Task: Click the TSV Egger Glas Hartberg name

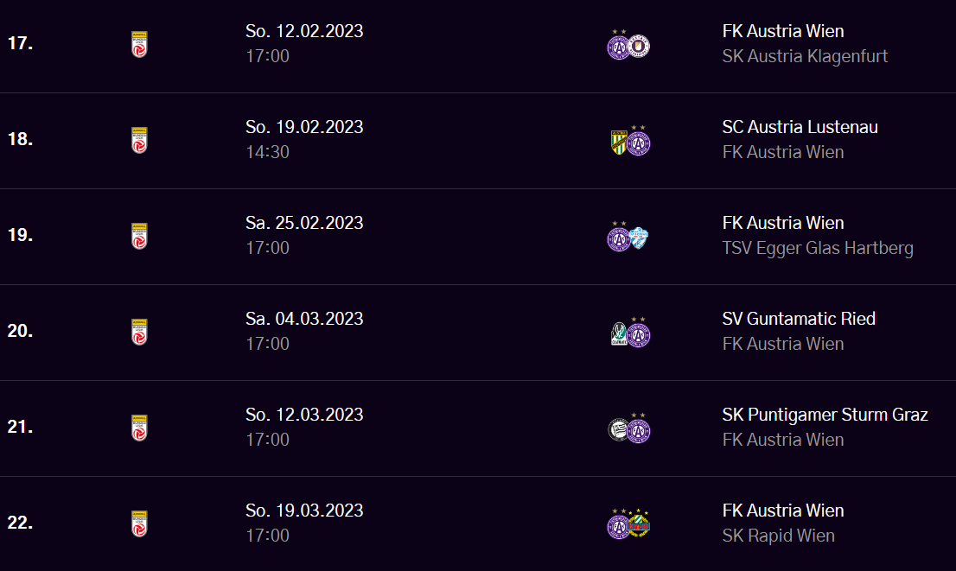Action: tap(818, 248)
